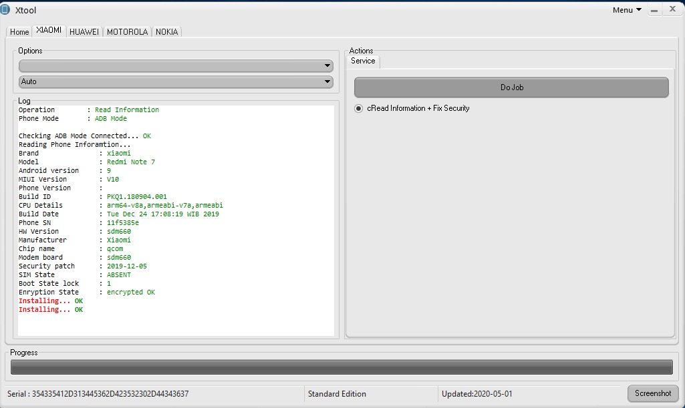The image size is (685, 408).
Task: Click the ADB Mode value in log
Action: point(111,119)
